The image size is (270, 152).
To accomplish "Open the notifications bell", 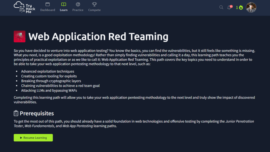I will pos(229,8).
